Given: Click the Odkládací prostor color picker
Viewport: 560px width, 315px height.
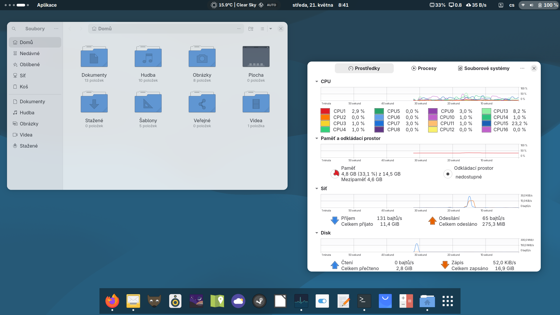Looking at the screenshot, I should pyautogui.click(x=448, y=174).
